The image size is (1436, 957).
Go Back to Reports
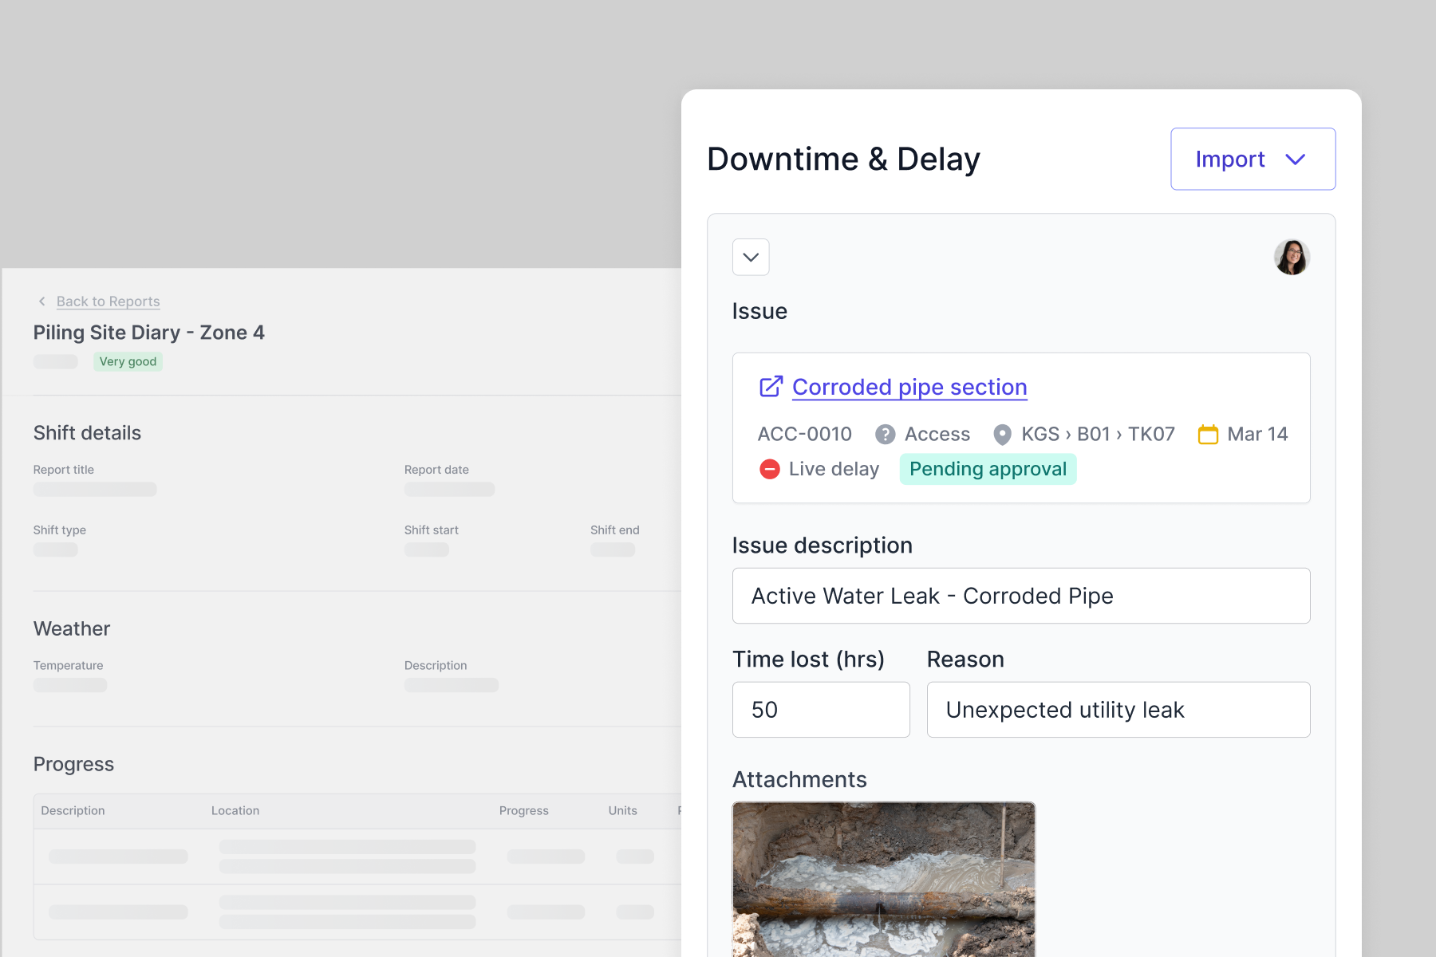click(x=108, y=301)
